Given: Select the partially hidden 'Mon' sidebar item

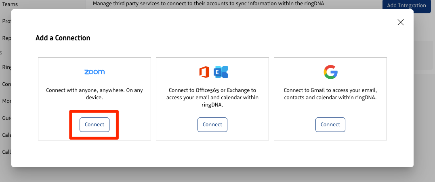Looking at the screenshot, I should (x=6, y=101).
